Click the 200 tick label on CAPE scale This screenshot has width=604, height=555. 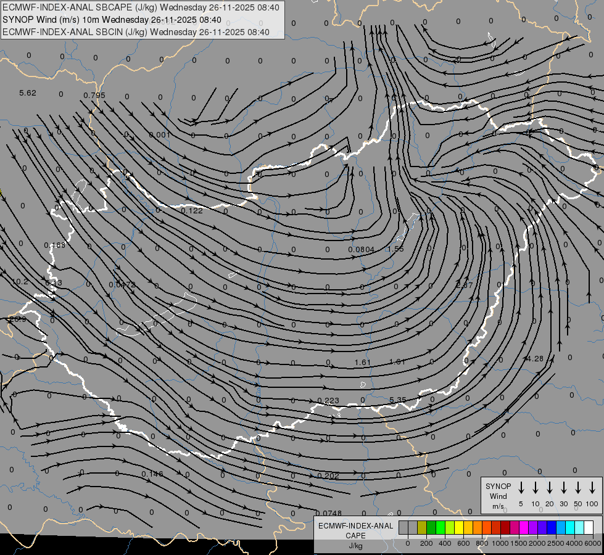pos(426,543)
